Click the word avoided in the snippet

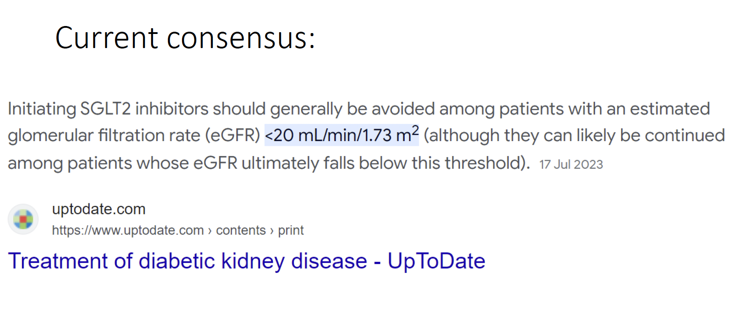pos(403,108)
